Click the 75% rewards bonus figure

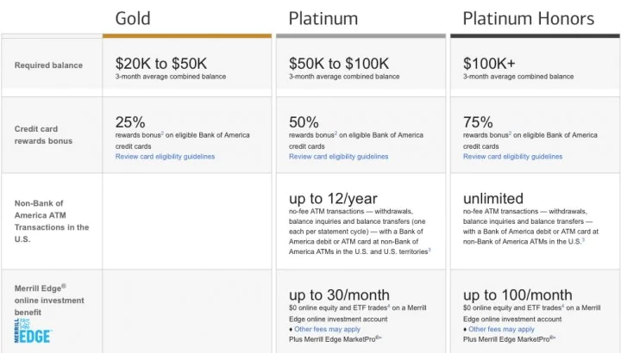pyautogui.click(x=478, y=121)
